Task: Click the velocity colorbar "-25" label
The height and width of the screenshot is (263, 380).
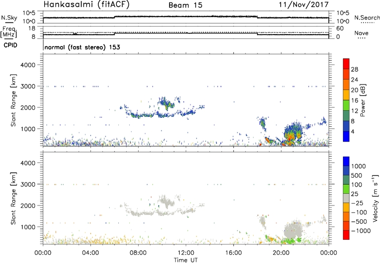Action: [x=357, y=203]
